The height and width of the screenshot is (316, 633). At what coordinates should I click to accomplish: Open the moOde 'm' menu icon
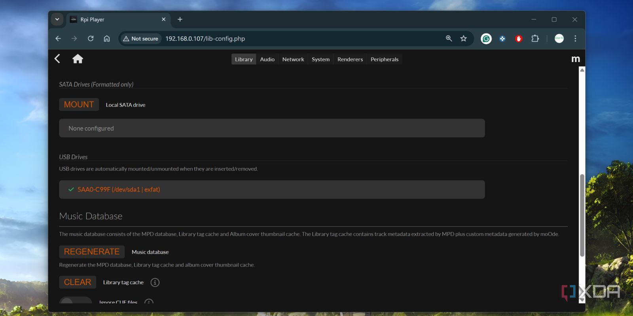576,59
